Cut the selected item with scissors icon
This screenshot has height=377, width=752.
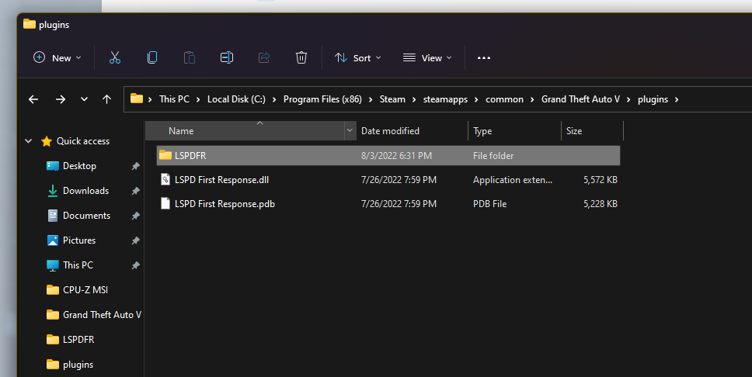[x=115, y=58]
